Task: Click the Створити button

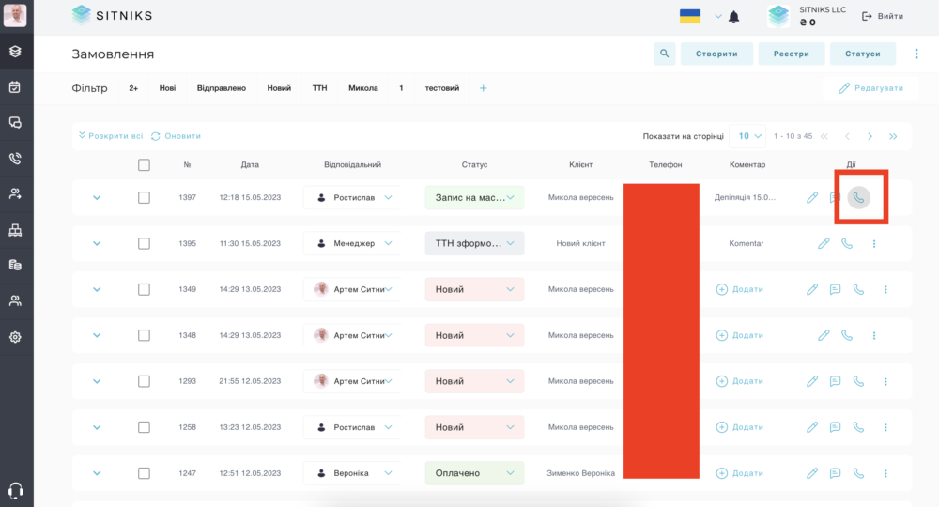Action: tap(716, 54)
